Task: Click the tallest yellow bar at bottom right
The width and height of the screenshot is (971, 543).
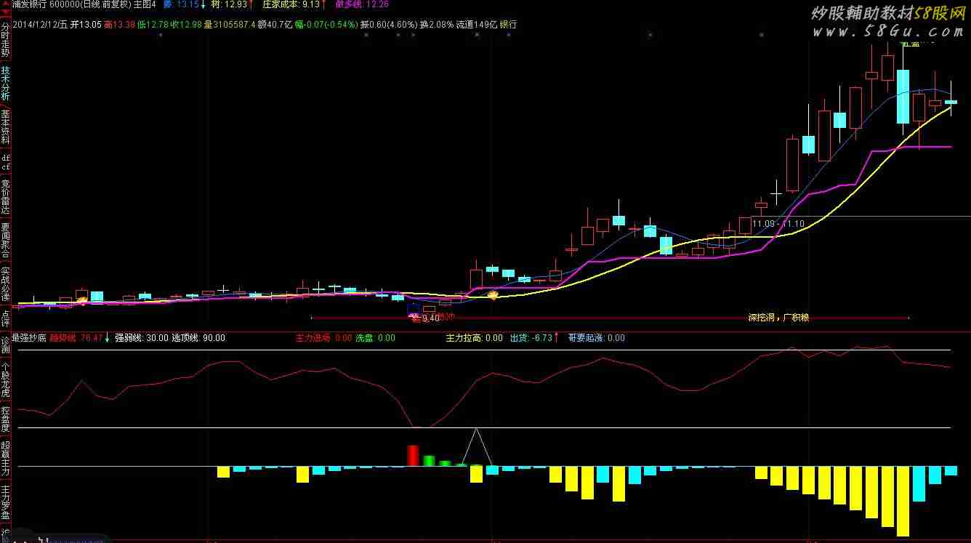Action: click(903, 502)
